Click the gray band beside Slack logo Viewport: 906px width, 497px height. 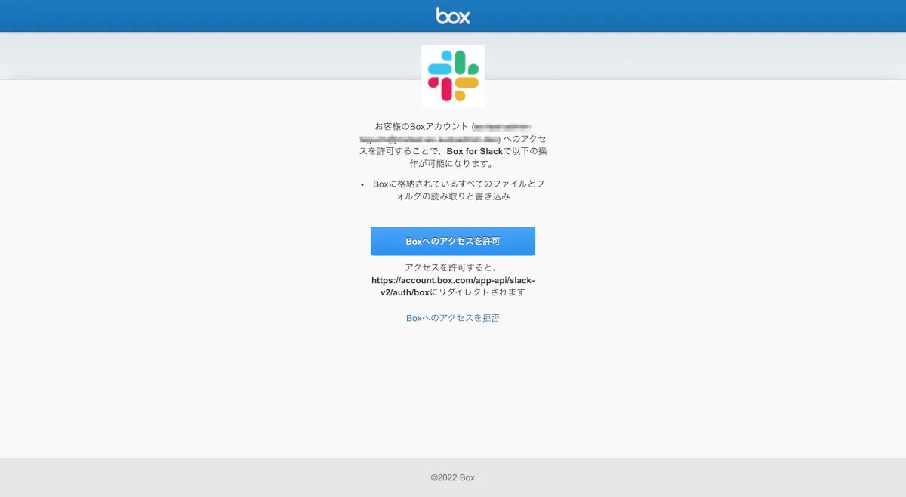pos(226,57)
